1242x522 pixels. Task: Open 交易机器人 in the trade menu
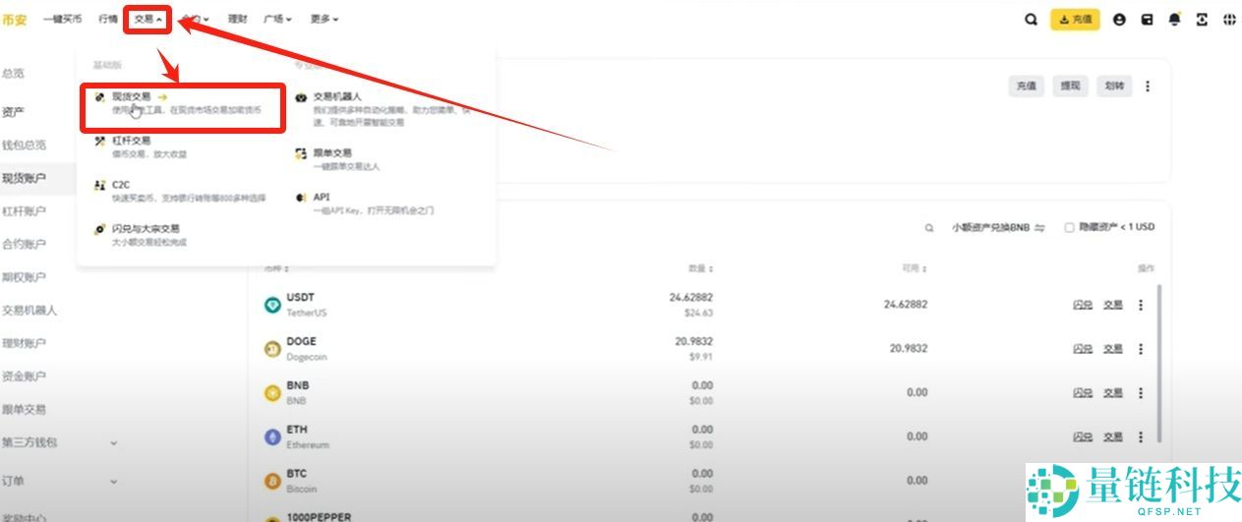pos(337,97)
